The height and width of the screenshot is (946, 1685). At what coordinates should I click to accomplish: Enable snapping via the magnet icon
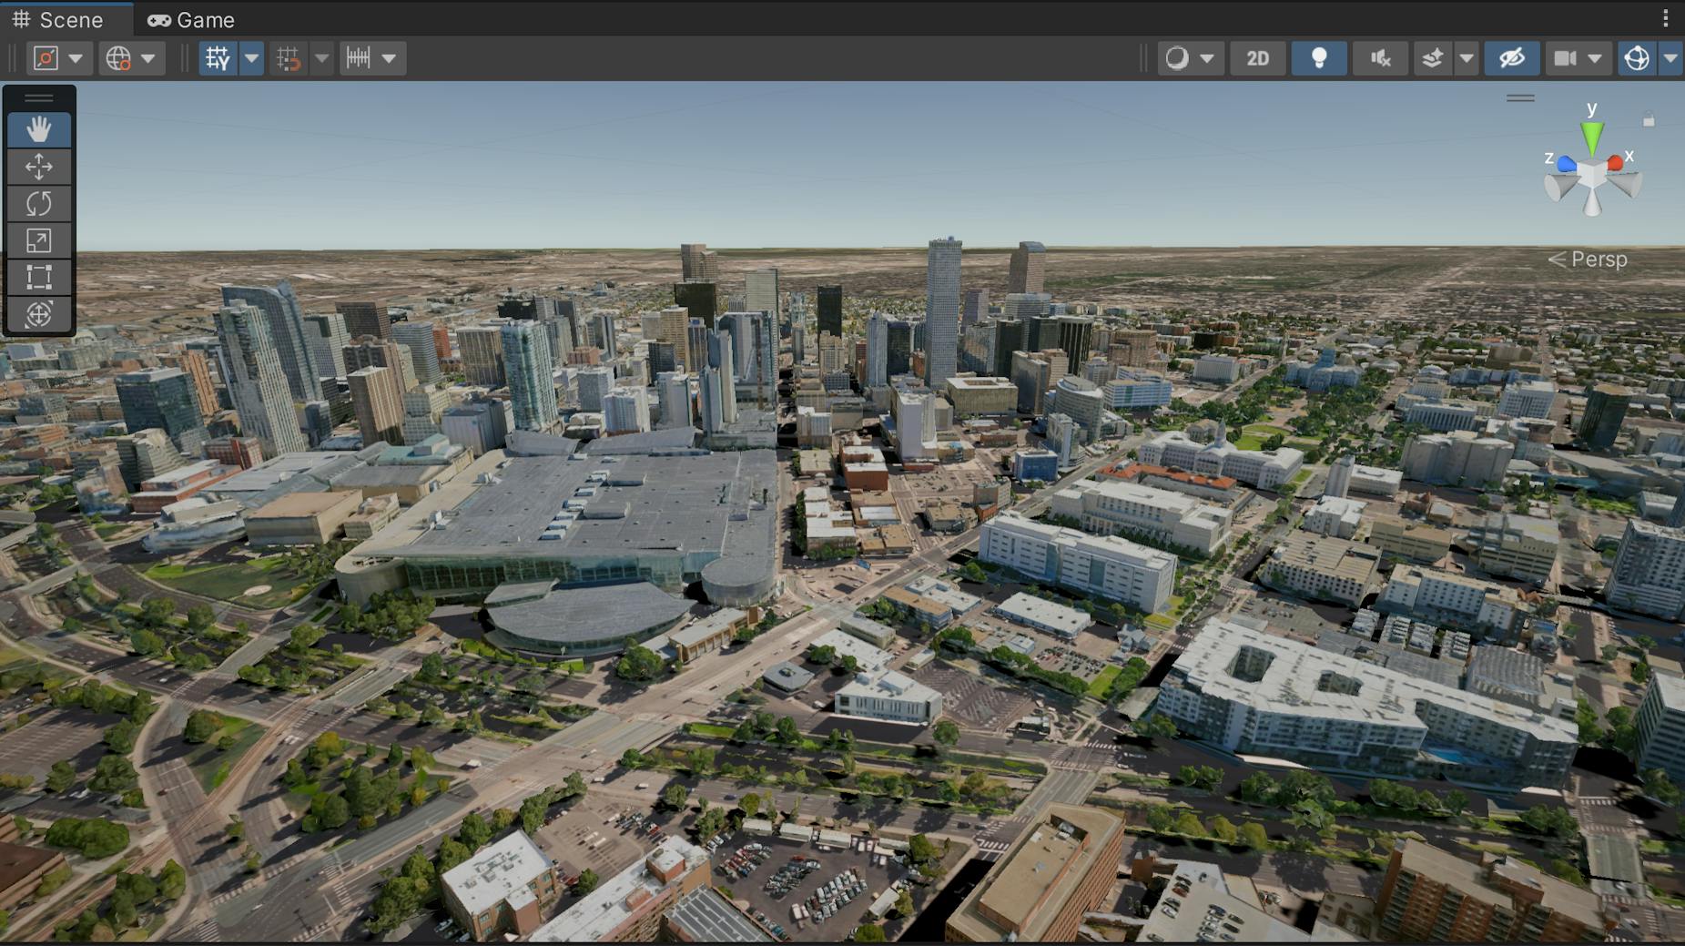(291, 57)
